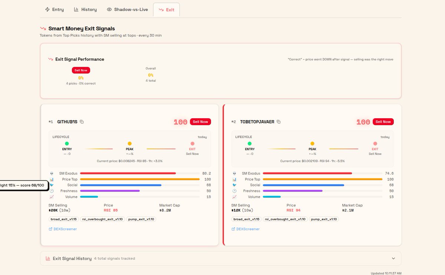445x275 pixels.
Task: Click the lightning icon on Entry tab
Action: [47, 10]
